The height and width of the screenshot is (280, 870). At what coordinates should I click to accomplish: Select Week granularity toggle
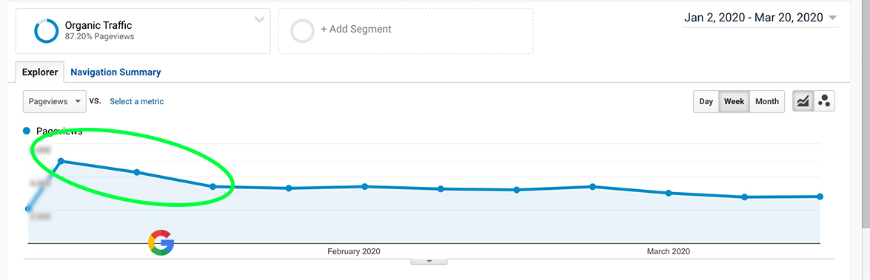[x=734, y=101]
